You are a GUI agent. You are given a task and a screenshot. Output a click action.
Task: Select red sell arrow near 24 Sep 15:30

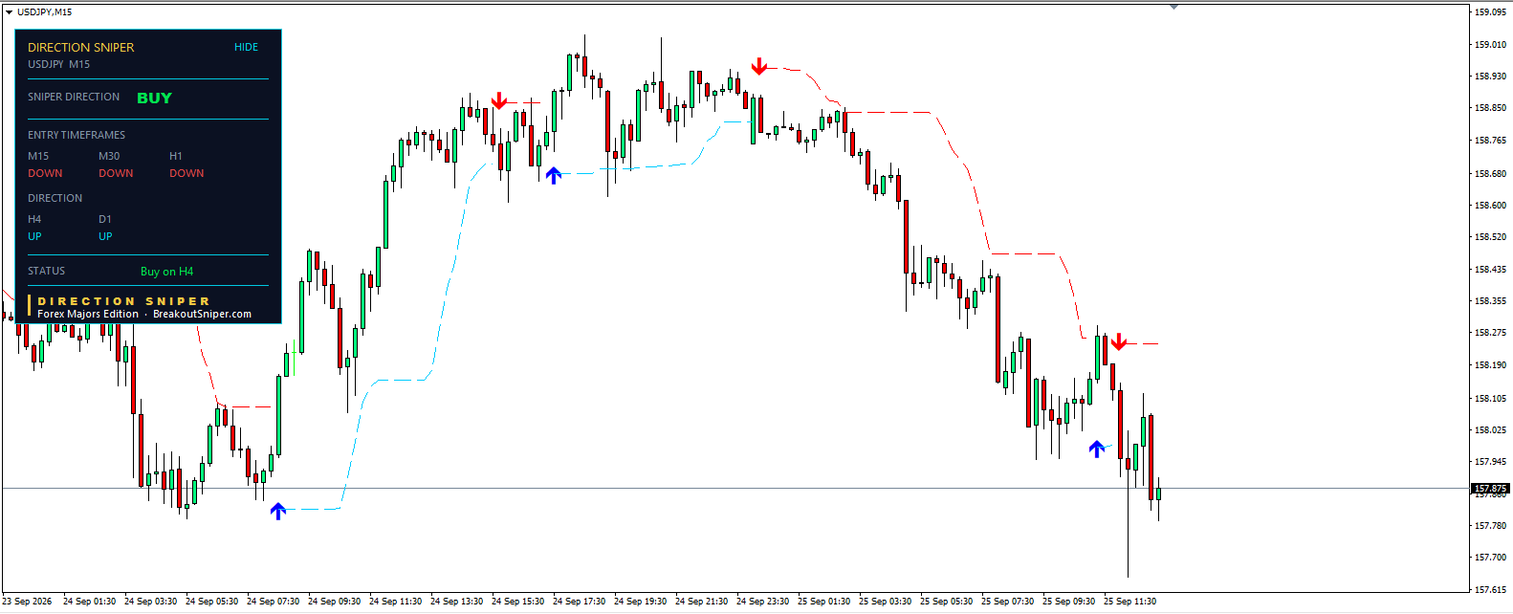(x=499, y=101)
